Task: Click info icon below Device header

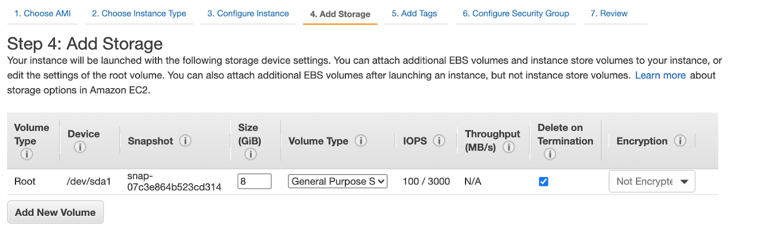Action: 80,147
